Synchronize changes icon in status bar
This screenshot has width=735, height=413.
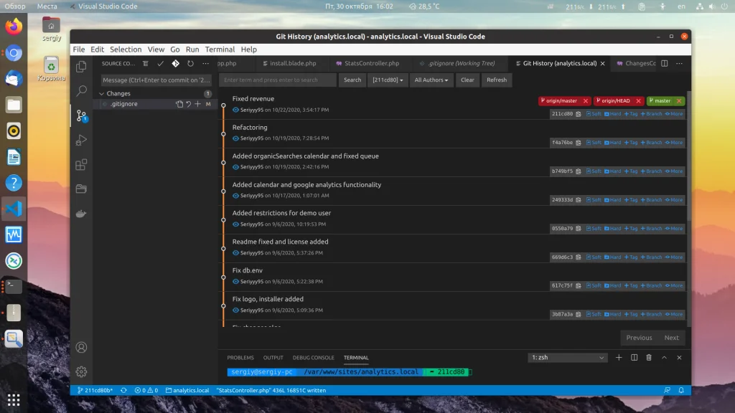(x=123, y=390)
